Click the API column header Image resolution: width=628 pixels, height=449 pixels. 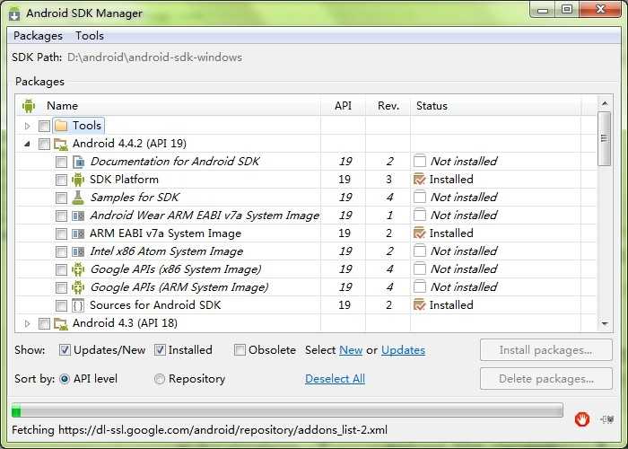click(343, 106)
